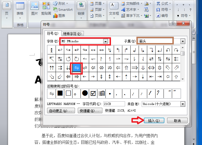Open the 子集 subset dropdown arrow
202x145 pixels.
183,41
